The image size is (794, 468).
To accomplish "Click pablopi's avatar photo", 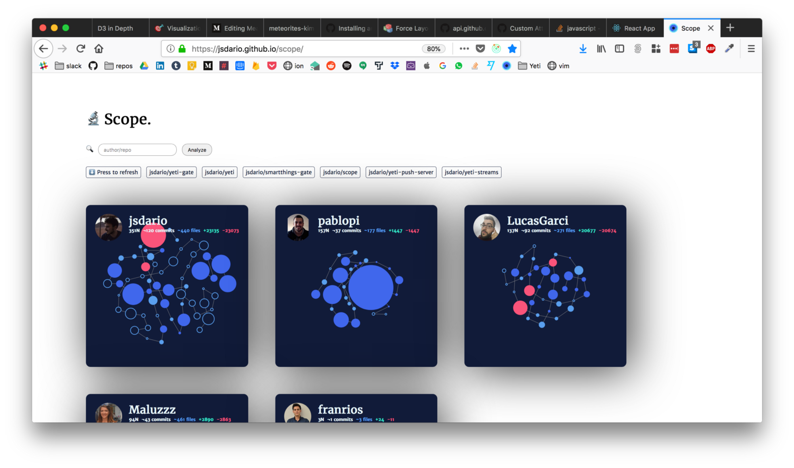I will click(298, 227).
